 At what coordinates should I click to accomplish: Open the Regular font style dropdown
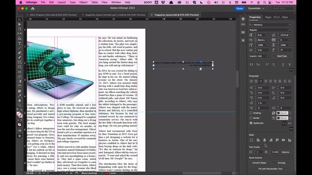click(290, 30)
